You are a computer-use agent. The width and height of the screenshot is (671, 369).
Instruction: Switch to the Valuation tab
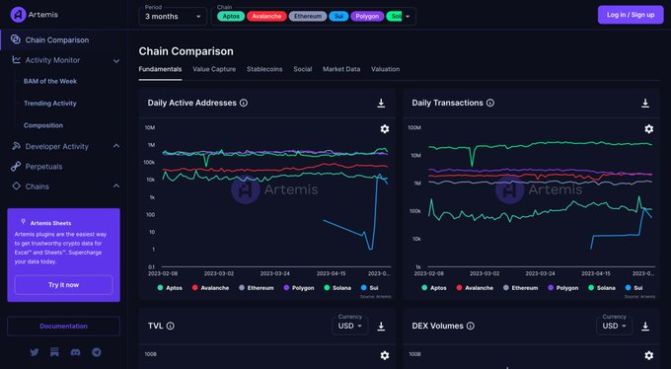[x=385, y=69]
